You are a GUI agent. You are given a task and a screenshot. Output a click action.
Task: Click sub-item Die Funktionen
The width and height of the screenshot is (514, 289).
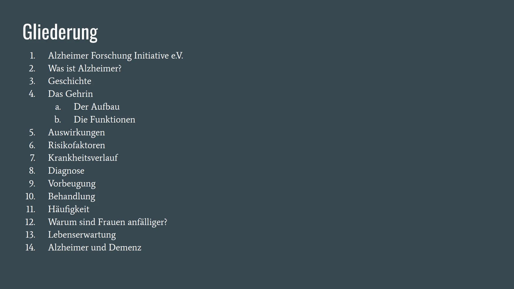point(104,120)
